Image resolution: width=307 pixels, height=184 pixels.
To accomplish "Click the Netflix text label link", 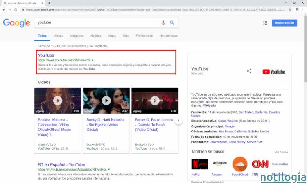I will click(x=195, y=175).
